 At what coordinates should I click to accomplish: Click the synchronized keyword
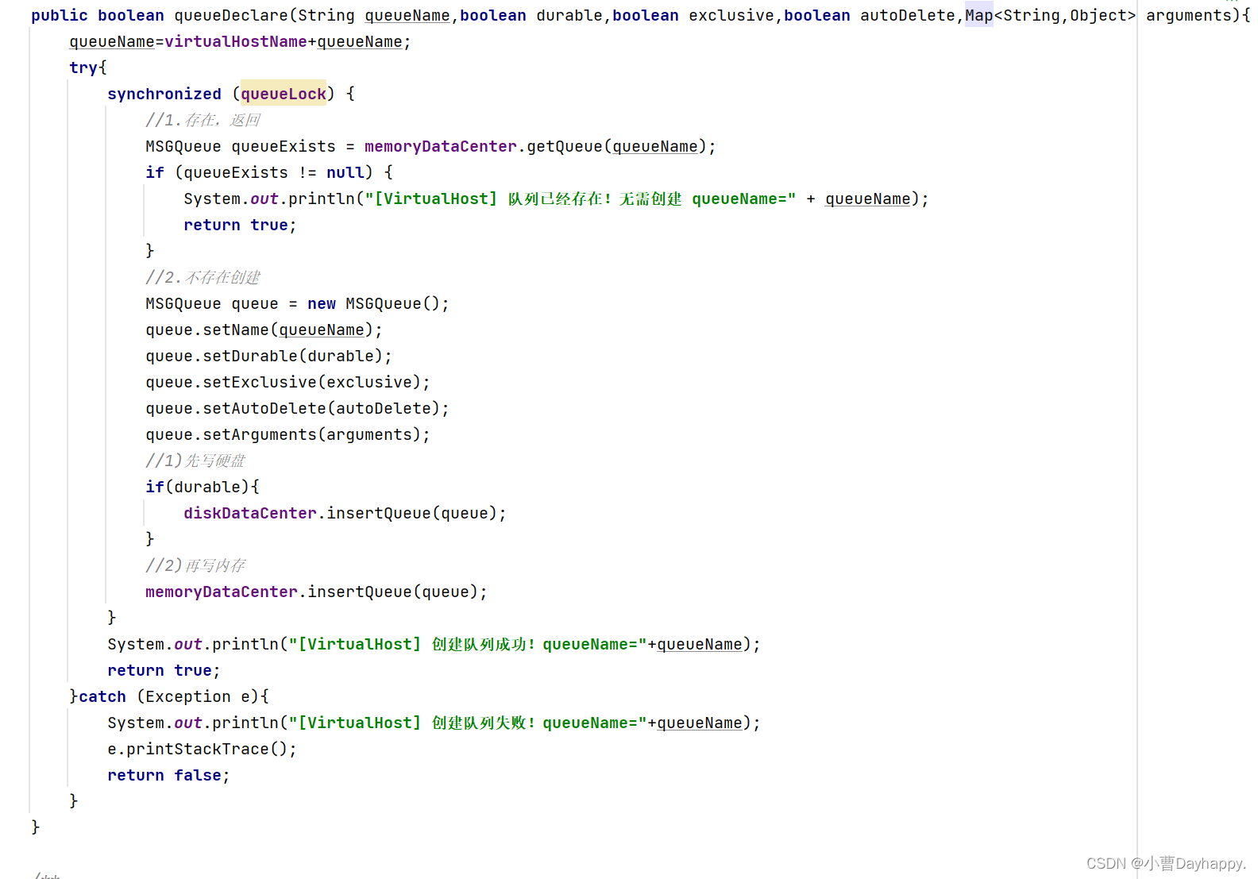coord(164,94)
